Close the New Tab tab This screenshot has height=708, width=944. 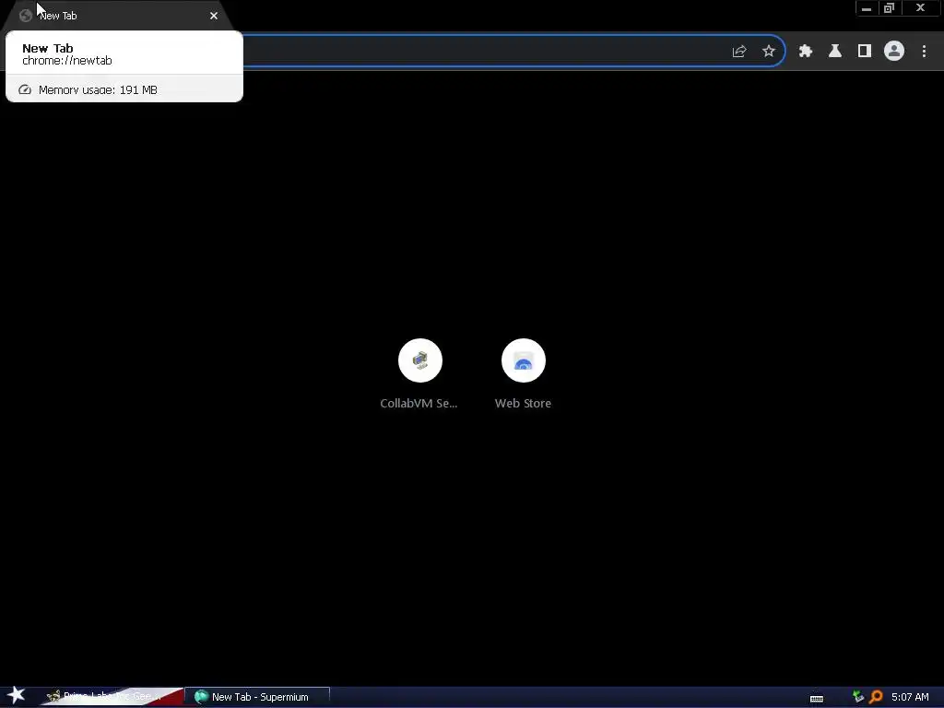tap(214, 16)
